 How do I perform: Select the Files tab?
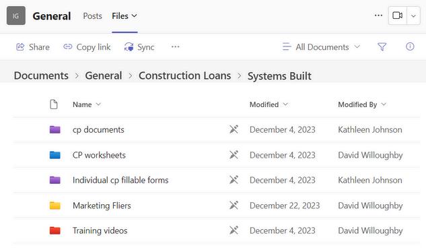click(125, 16)
